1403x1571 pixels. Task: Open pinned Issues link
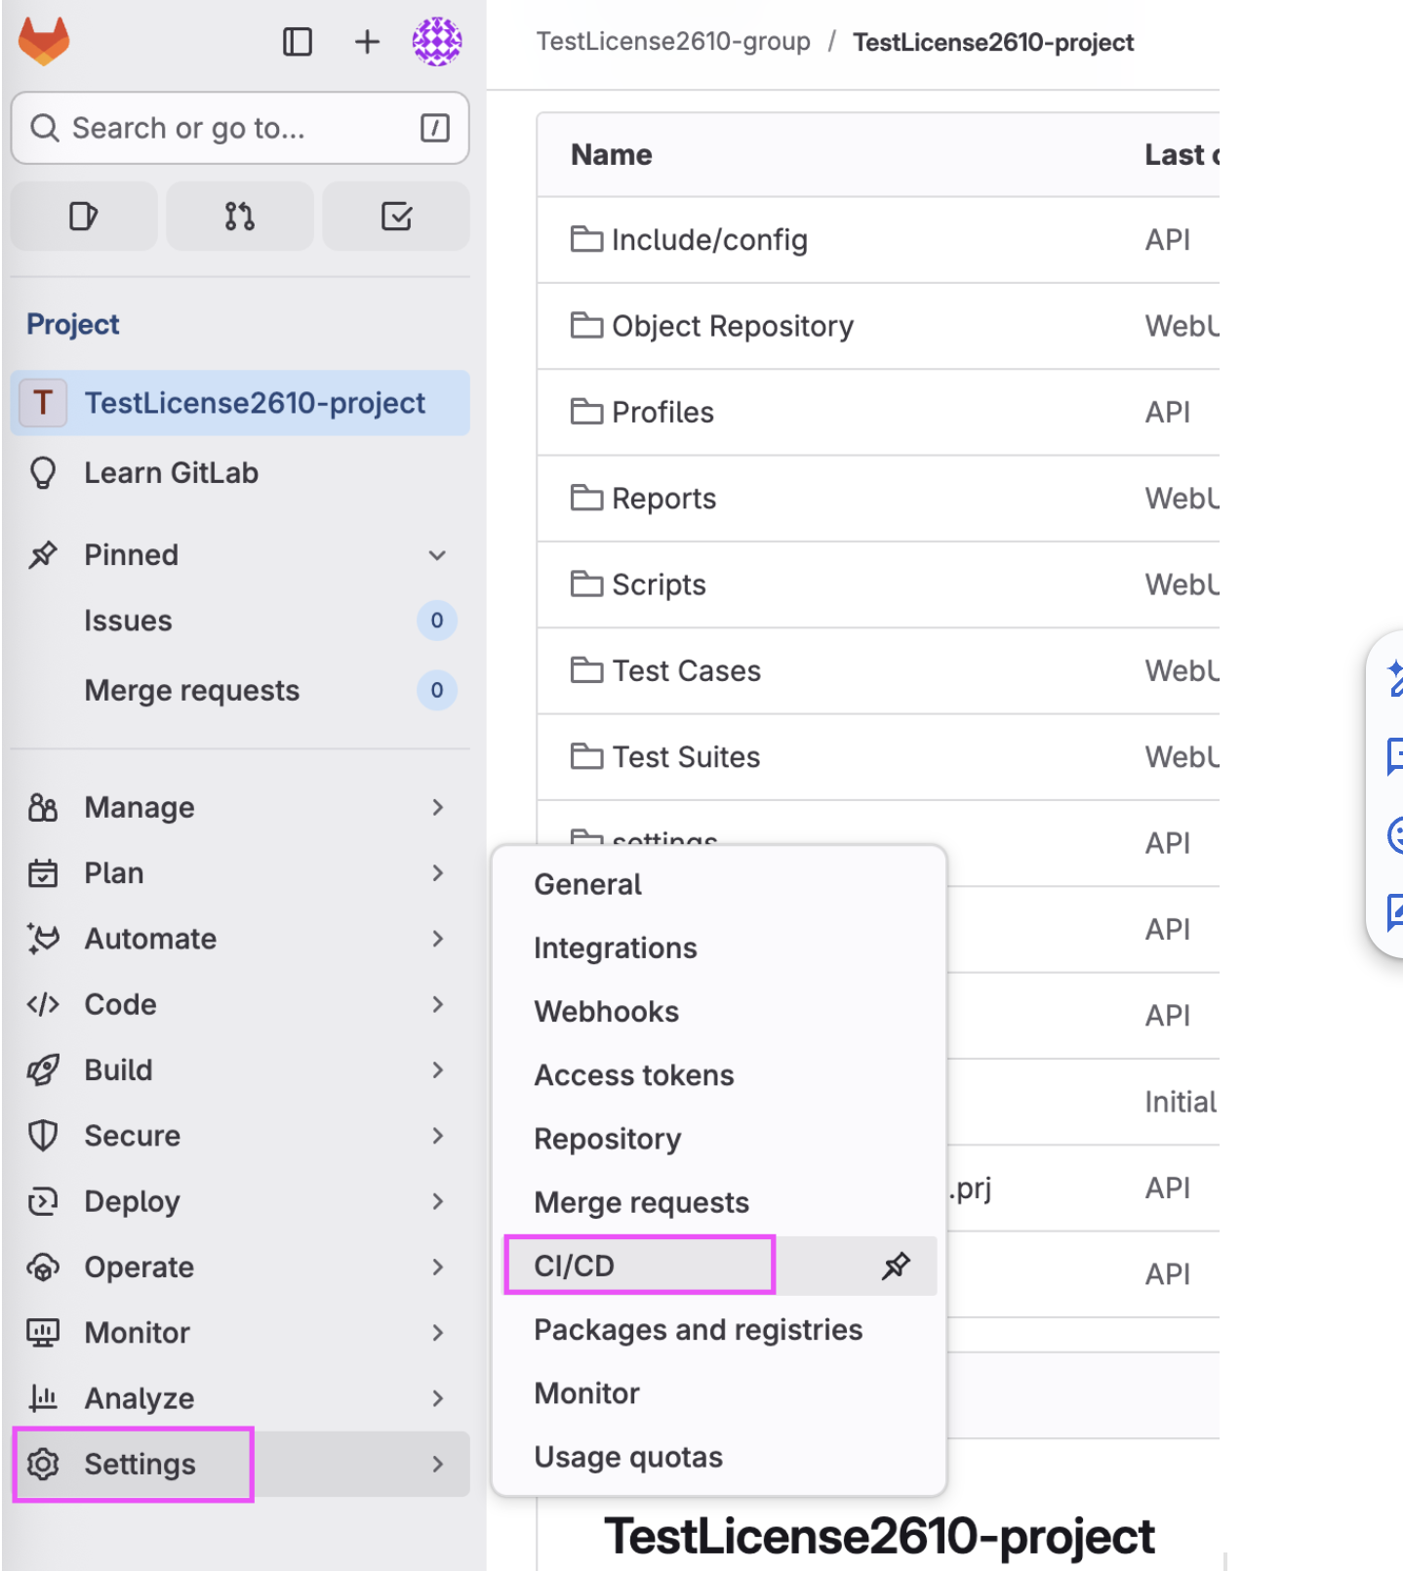128,621
